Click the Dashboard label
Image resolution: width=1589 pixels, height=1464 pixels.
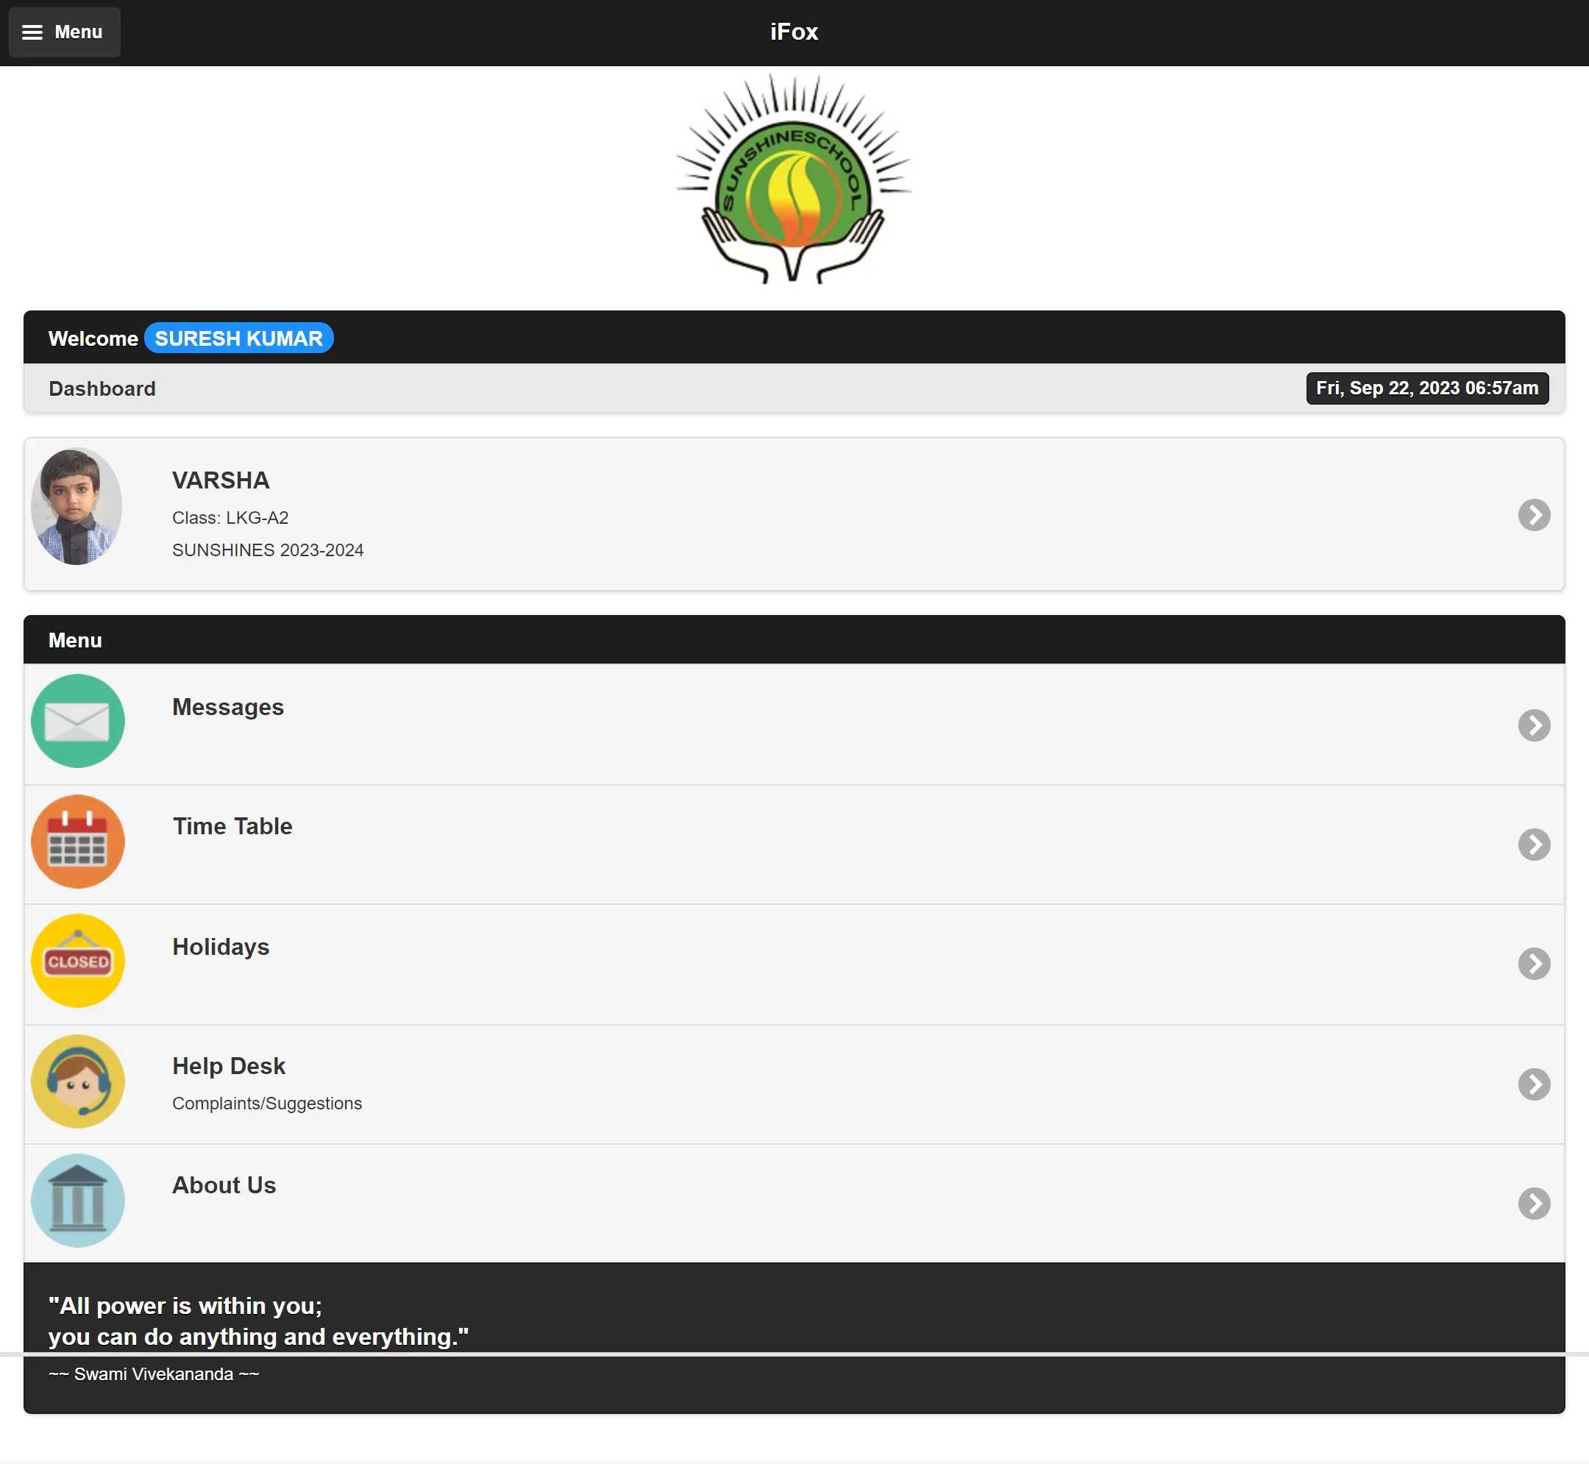102,389
